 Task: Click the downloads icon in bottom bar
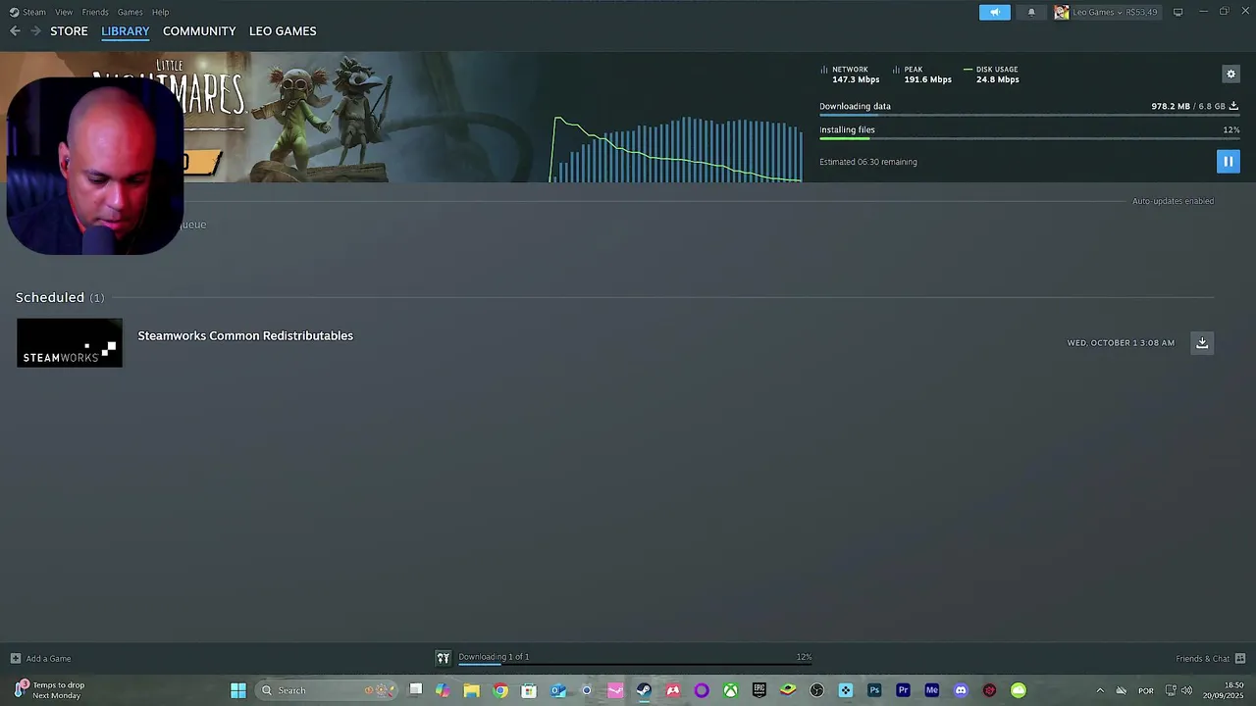[x=443, y=658]
